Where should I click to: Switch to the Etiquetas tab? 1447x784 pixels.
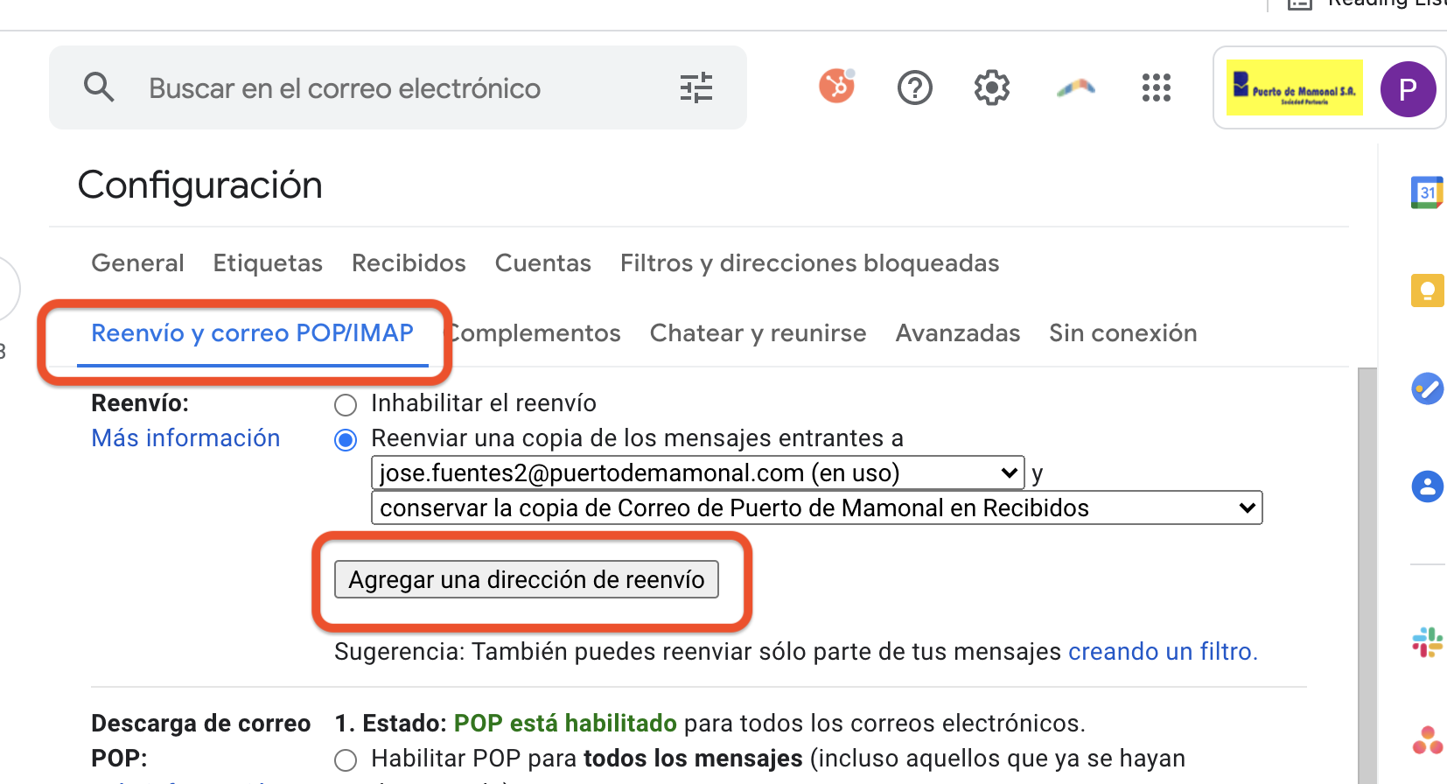[x=268, y=263]
